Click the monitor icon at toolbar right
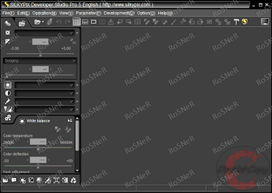272x193 pixels. pos(265,22)
